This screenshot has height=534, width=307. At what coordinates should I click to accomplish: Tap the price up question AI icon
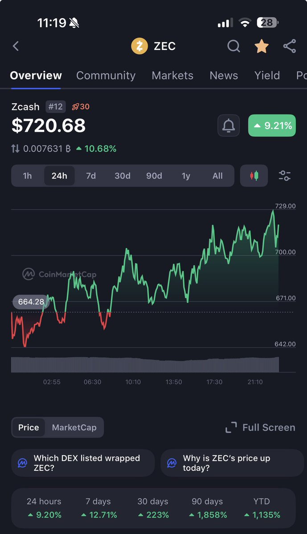coord(172,463)
